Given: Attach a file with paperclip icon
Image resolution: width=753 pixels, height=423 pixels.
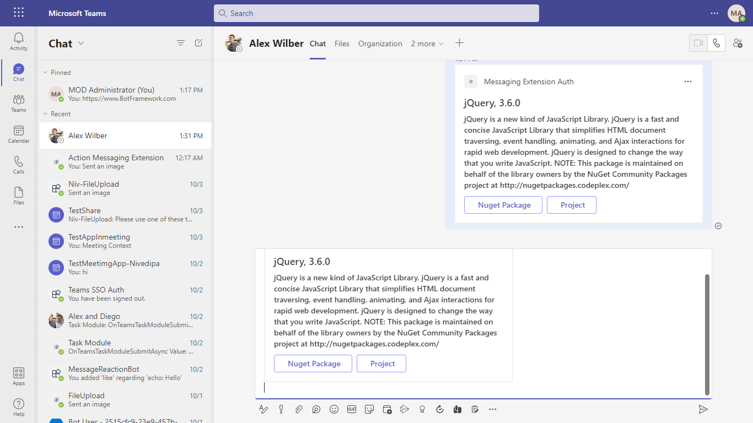Looking at the screenshot, I should point(299,409).
